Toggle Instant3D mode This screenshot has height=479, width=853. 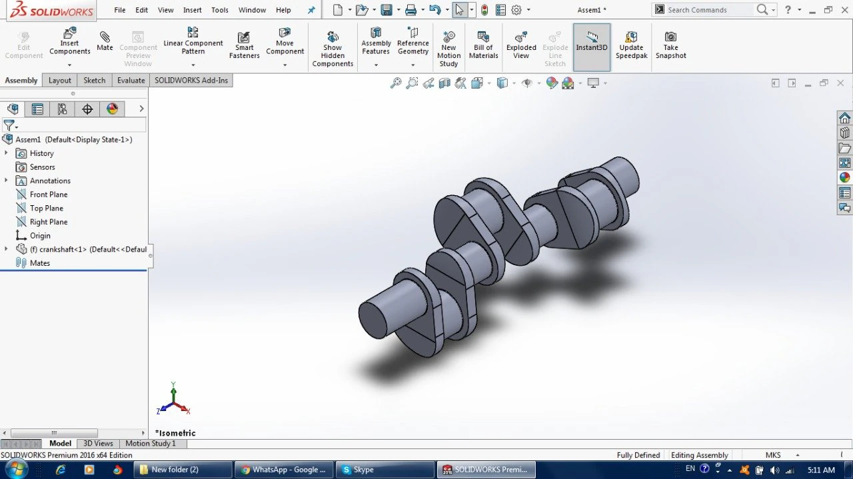click(592, 47)
